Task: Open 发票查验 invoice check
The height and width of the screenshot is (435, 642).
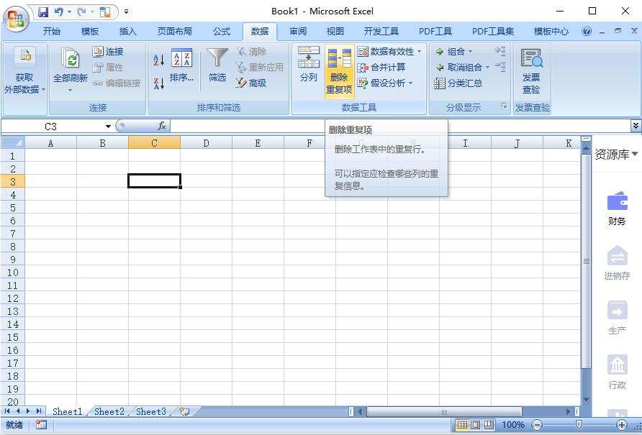Action: coord(531,70)
